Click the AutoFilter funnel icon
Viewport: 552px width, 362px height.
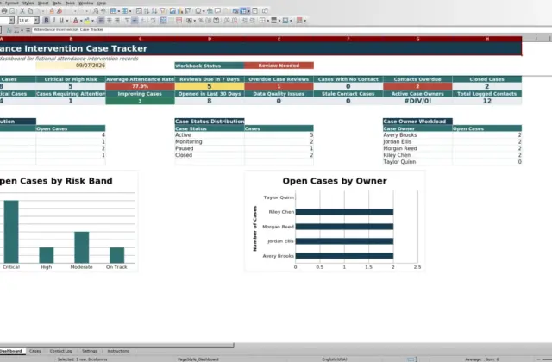162,11
